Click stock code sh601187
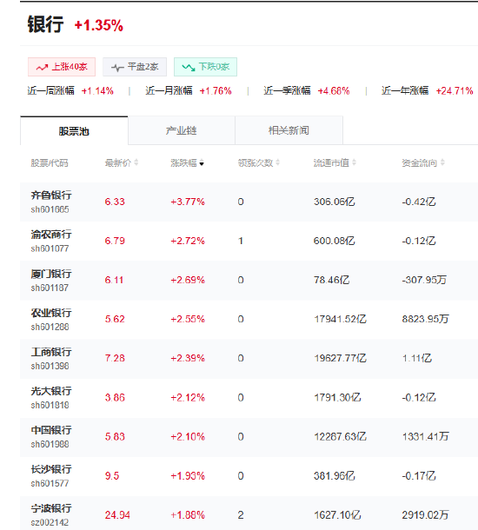The width and height of the screenshot is (478, 530). coord(50,288)
